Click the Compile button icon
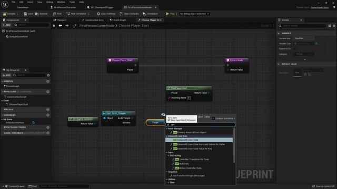The width and height of the screenshot is (337, 189). point(5,14)
